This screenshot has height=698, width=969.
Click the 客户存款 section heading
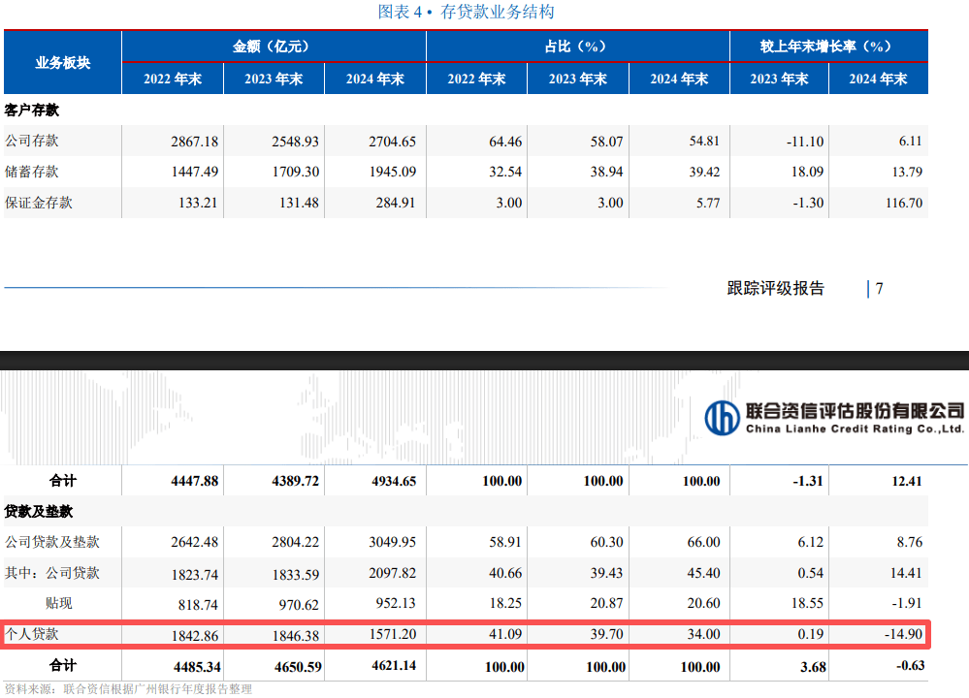click(x=32, y=111)
